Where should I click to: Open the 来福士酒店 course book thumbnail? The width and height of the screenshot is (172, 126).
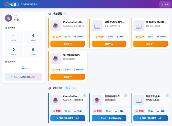(97, 26)
